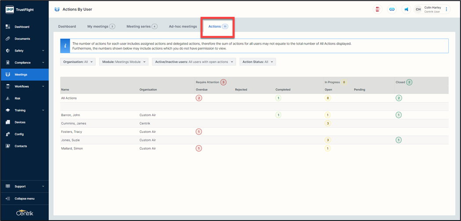The height and width of the screenshot is (221, 461).
Task: Click the Devices icon in sidebar
Action: coord(8,122)
